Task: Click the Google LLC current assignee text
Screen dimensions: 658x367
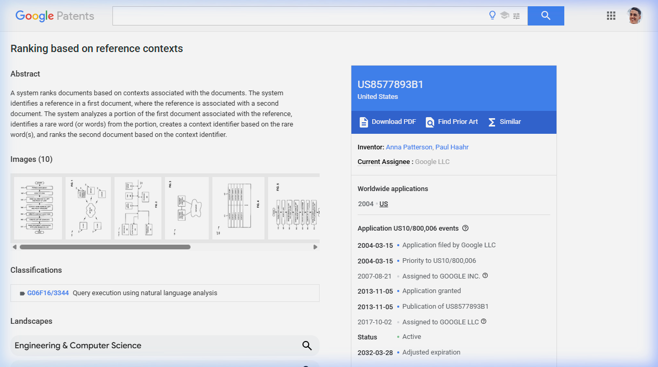Action: click(x=432, y=162)
